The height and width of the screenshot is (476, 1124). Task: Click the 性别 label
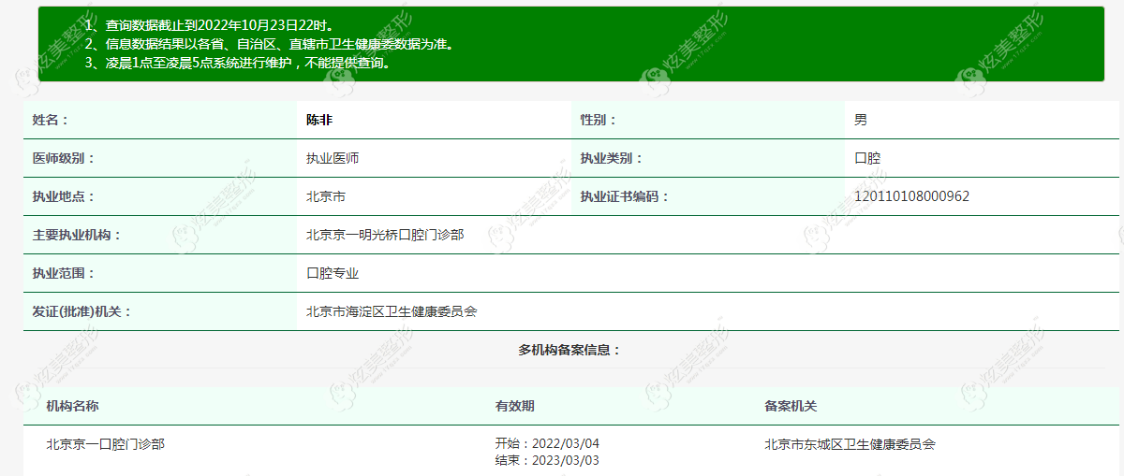click(x=599, y=121)
